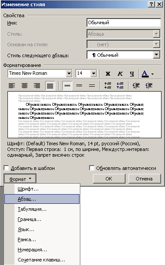Click the help question mark button

point(151,4)
